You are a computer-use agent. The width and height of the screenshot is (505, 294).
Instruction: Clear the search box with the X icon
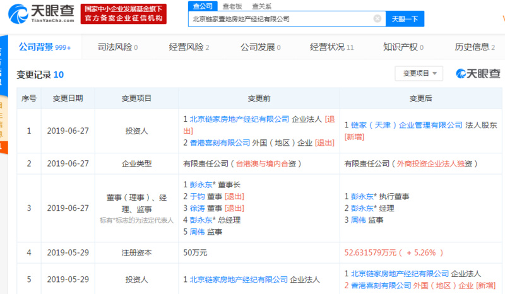click(377, 19)
